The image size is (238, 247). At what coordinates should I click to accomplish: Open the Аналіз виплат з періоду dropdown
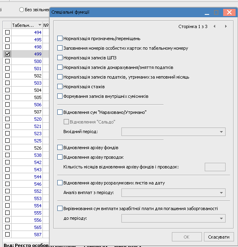221,192
